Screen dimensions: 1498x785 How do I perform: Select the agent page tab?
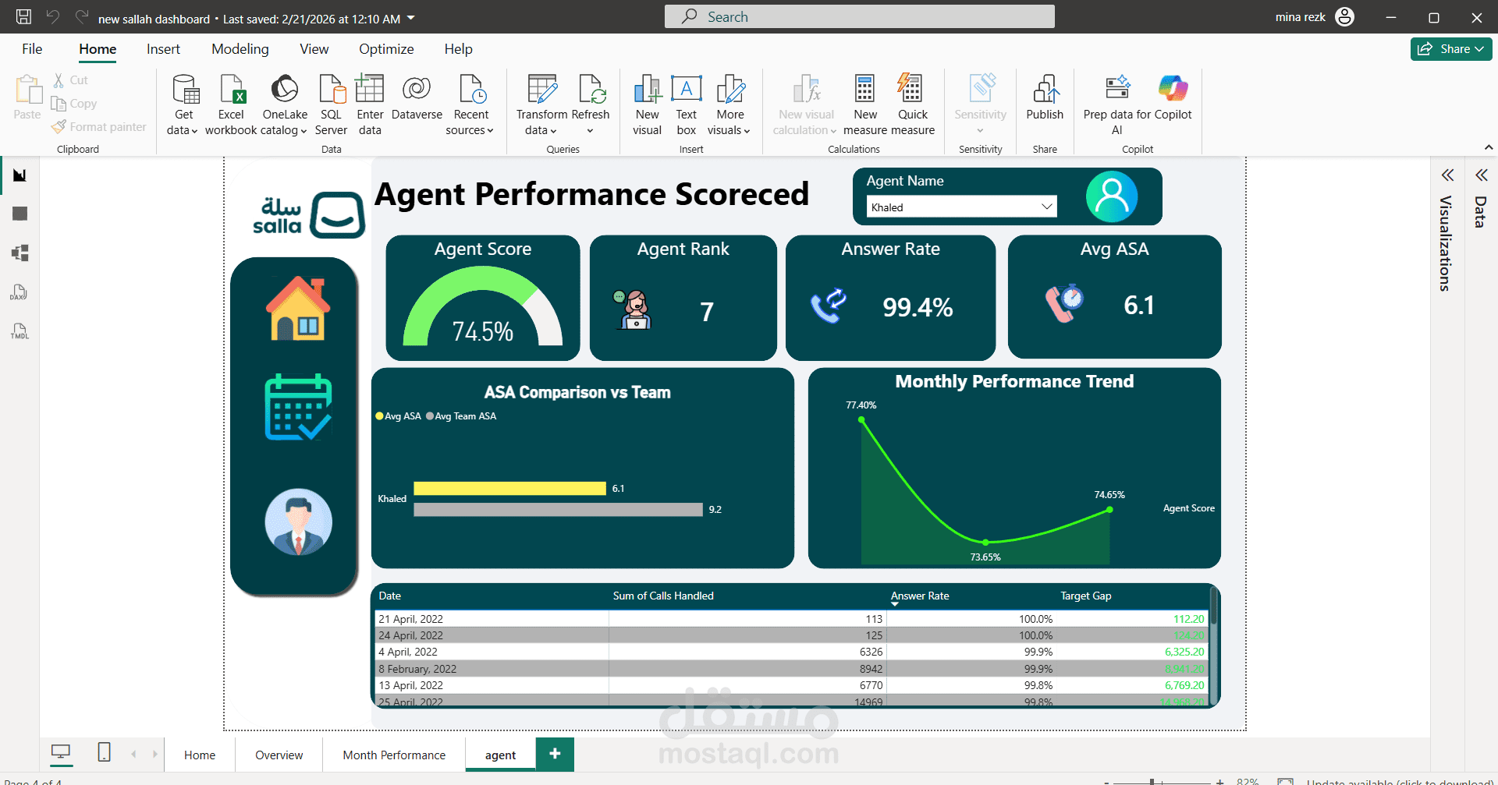[x=500, y=755]
